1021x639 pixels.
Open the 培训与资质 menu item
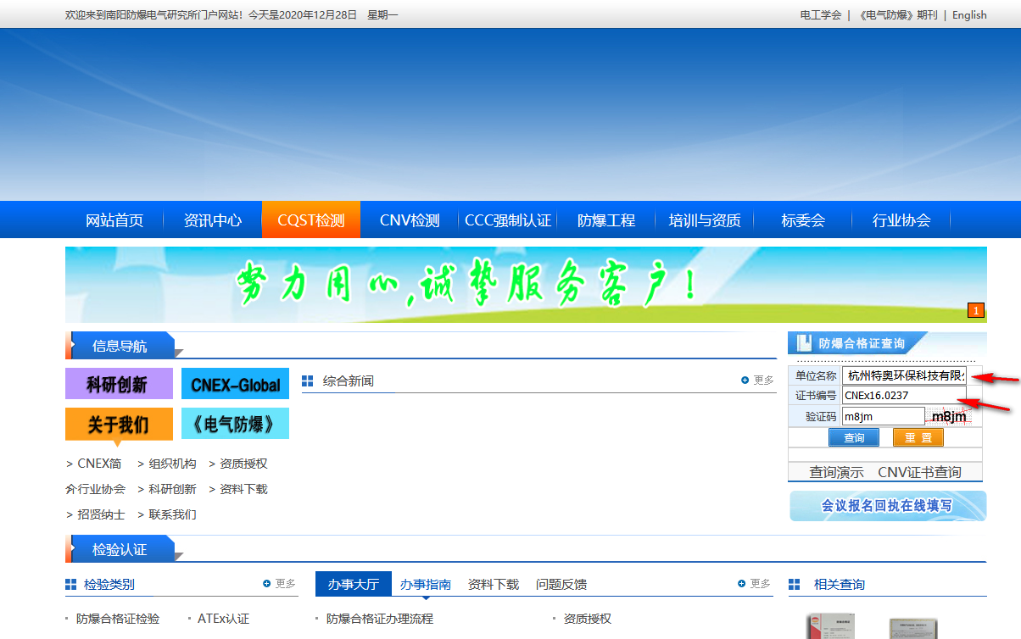706,219
